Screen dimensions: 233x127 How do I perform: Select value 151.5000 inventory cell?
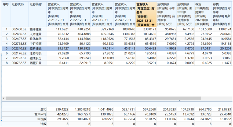click(203, 29)
